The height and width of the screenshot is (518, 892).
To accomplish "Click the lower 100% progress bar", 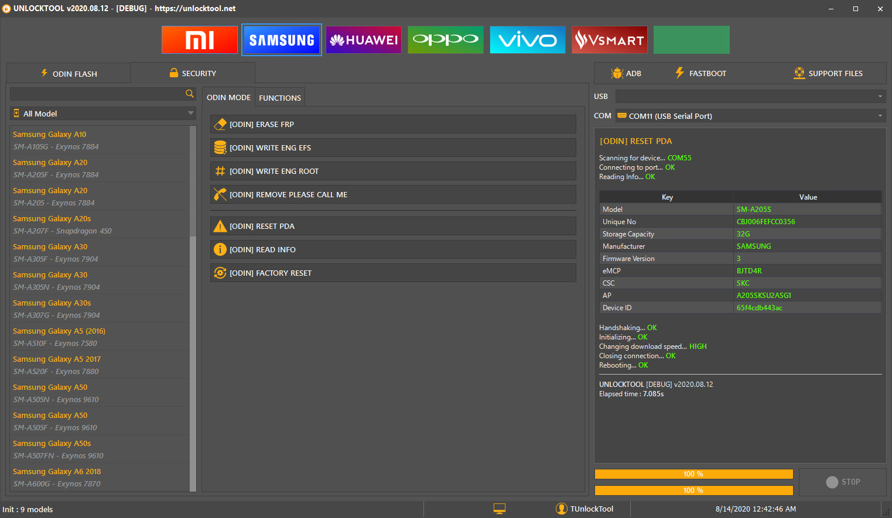I will (693, 490).
